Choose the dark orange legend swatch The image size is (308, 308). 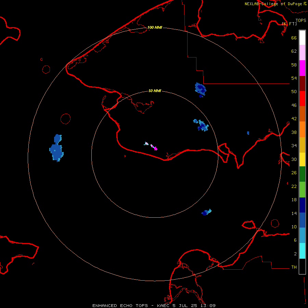302,114
